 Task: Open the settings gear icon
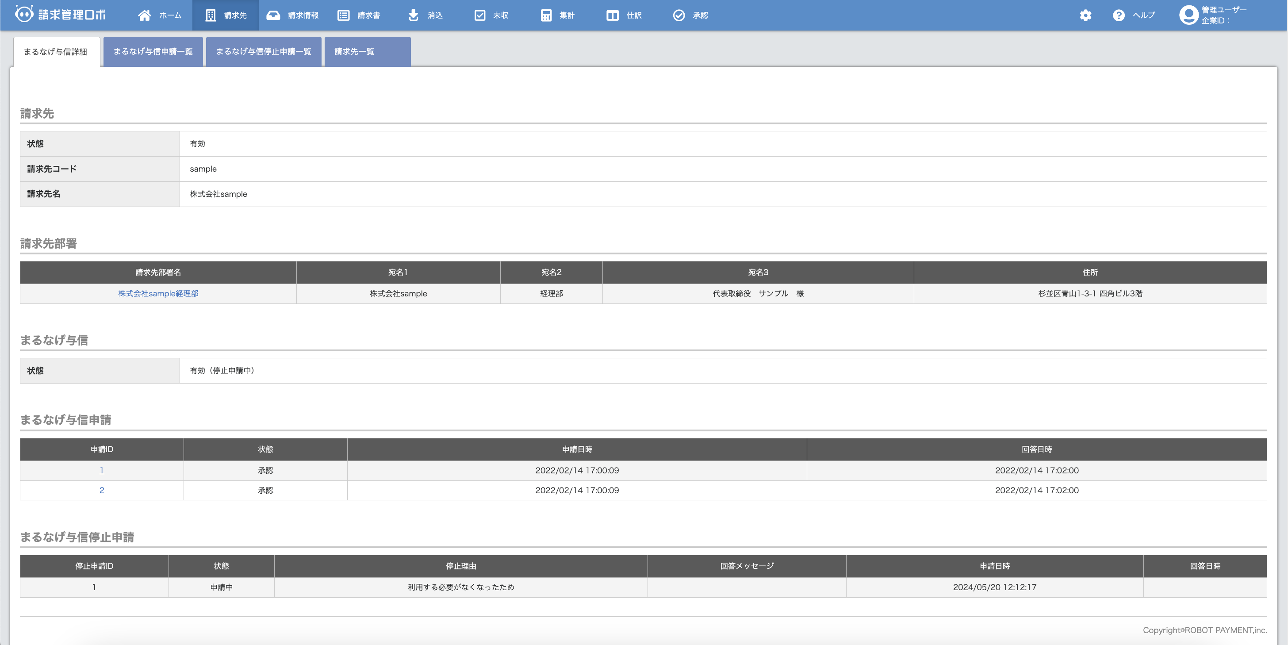click(x=1085, y=15)
